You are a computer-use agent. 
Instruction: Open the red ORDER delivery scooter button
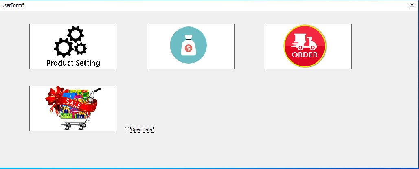tap(308, 46)
